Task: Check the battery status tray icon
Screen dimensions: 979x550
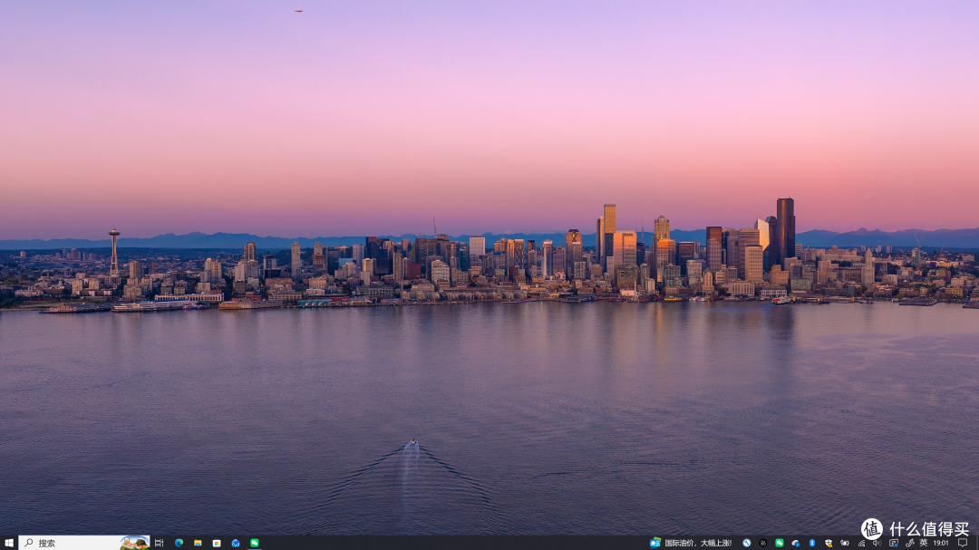Action: [845, 543]
